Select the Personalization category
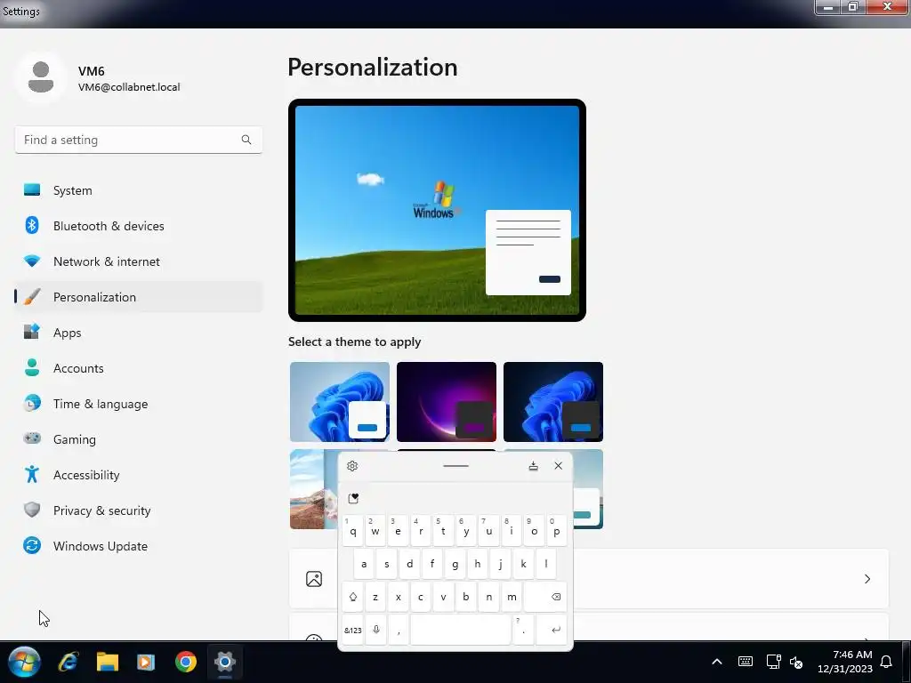Image resolution: width=911 pixels, height=683 pixels. pyautogui.click(x=138, y=297)
